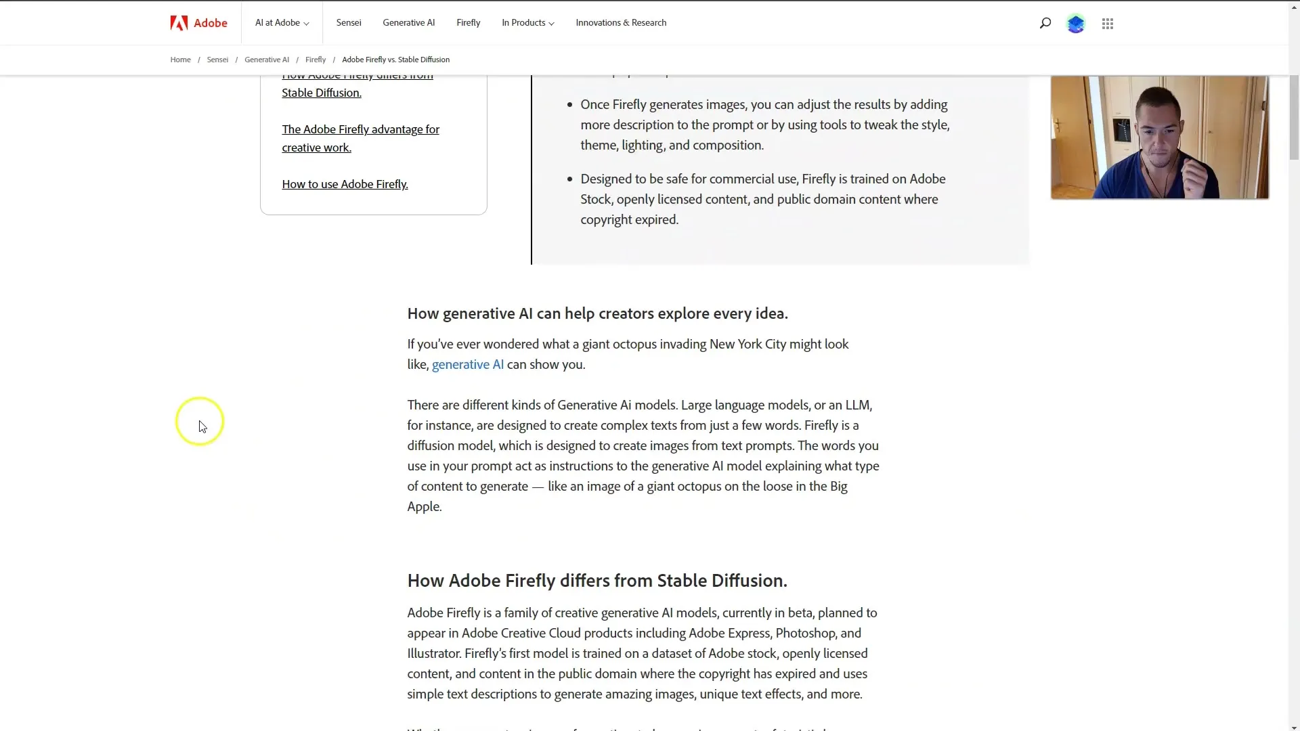The image size is (1300, 731).
Task: Click How Adobe Firefly differs link
Action: [356, 83]
